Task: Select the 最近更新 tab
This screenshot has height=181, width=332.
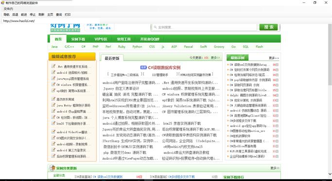Action: (x=112, y=58)
